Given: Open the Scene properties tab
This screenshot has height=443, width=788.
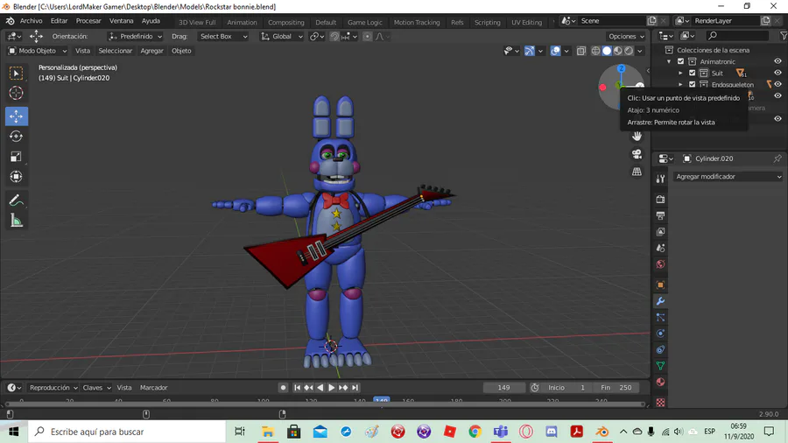Looking at the screenshot, I should [x=660, y=248].
